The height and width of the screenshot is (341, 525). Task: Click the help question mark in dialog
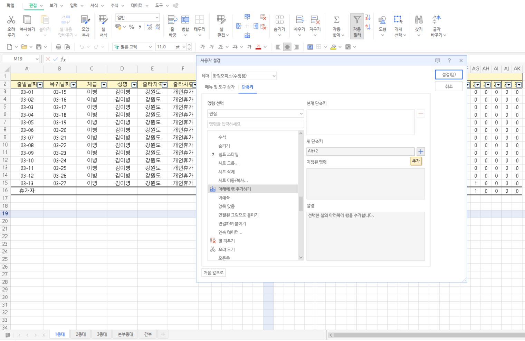point(449,61)
